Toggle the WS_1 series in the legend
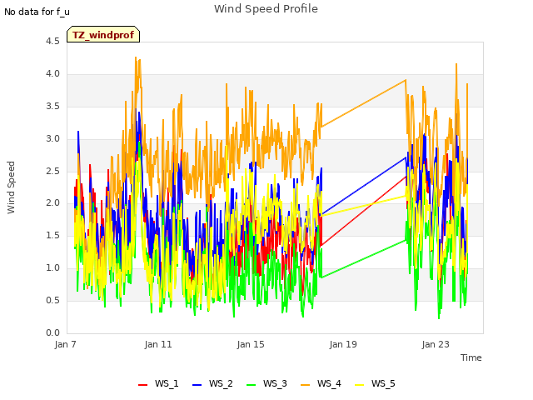Screen dimensions: 533x400 (x=158, y=383)
